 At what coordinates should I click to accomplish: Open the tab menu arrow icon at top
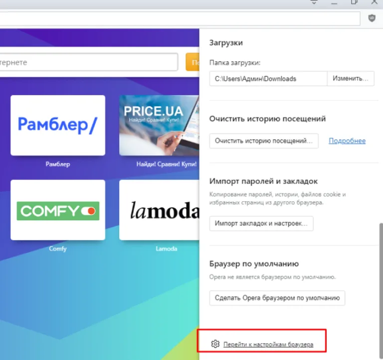[x=314, y=2]
